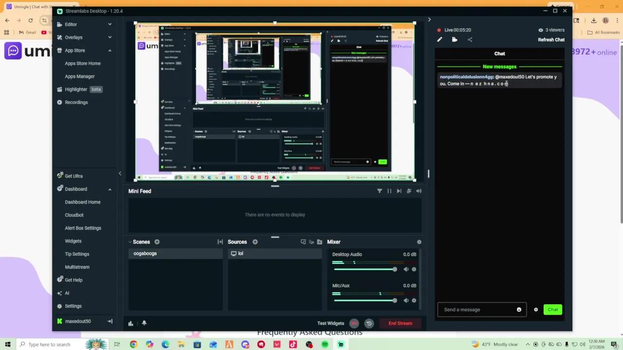This screenshot has width=623, height=350.
Task: Open Mic/Aux settings gear
Action: point(414,300)
